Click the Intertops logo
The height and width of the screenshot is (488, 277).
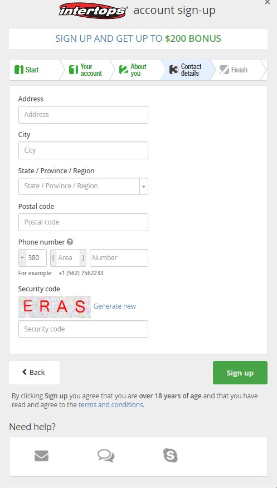94,11
